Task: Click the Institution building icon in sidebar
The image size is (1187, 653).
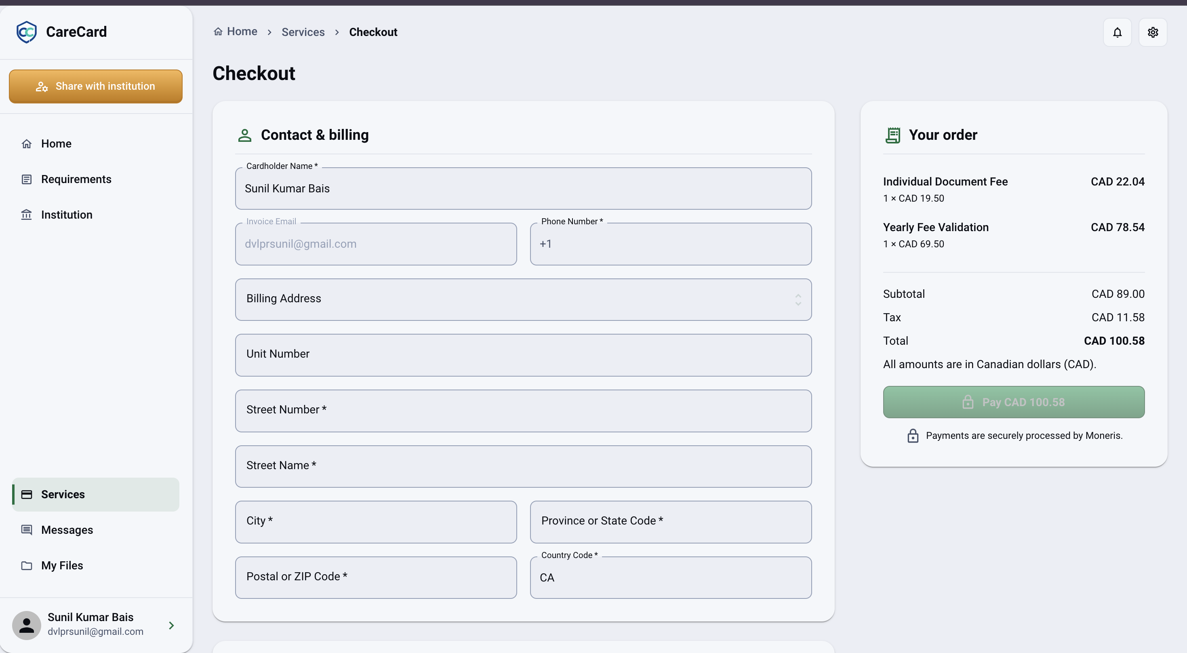Action: click(x=27, y=215)
